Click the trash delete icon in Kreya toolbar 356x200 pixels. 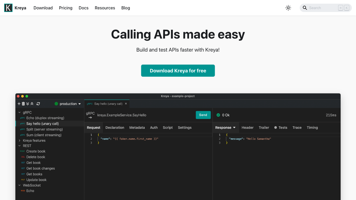tap(23, 104)
